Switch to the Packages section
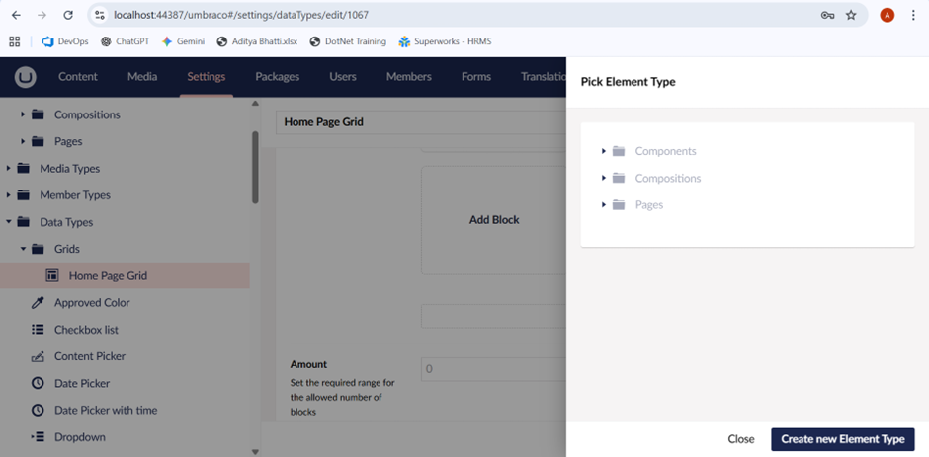 tap(277, 77)
